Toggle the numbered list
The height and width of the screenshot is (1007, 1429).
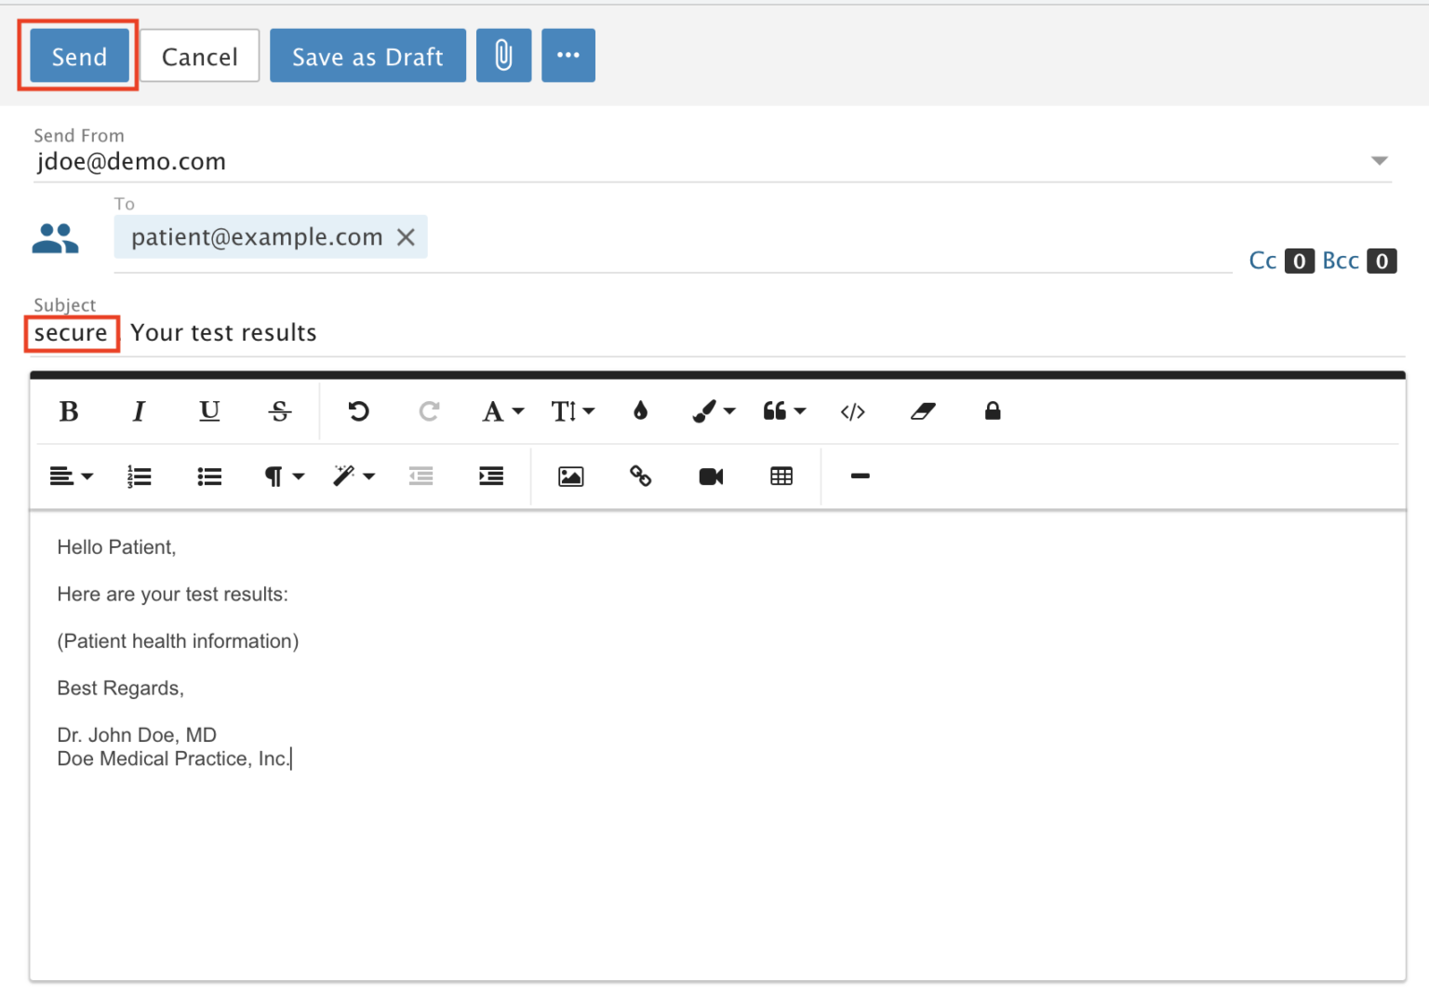pyautogui.click(x=139, y=476)
